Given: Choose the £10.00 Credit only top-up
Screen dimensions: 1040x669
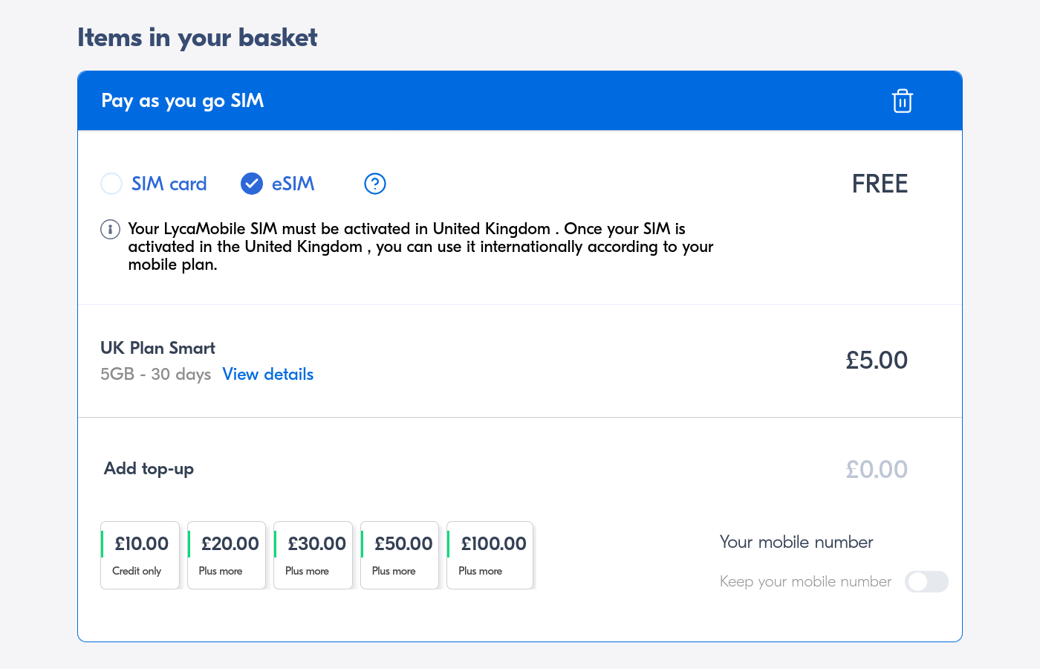Looking at the screenshot, I should [140, 555].
